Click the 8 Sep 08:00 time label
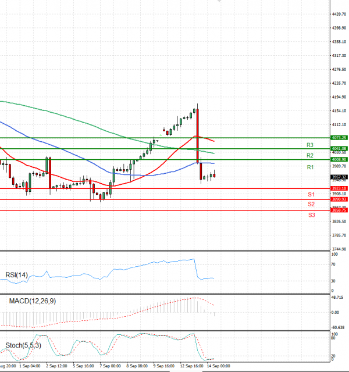349x372 pixels. click(137, 366)
